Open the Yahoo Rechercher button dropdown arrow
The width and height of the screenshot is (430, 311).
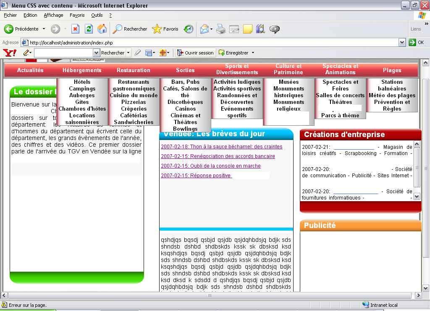[128, 52]
